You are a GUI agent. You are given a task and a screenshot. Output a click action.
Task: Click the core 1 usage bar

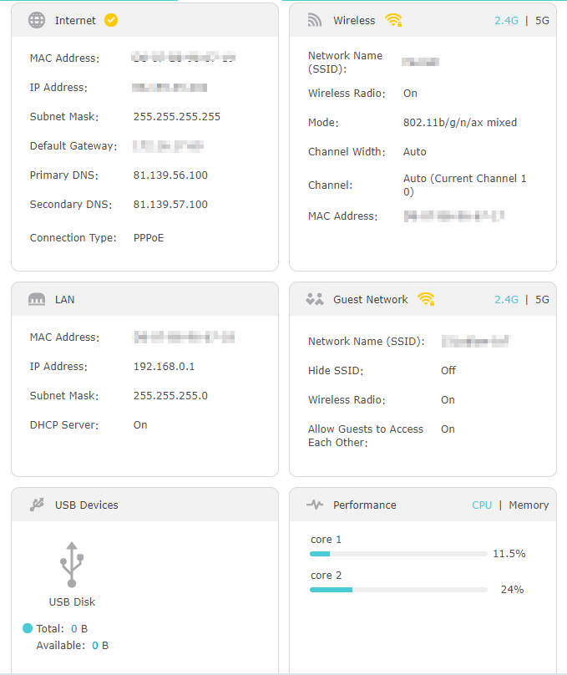click(x=398, y=554)
